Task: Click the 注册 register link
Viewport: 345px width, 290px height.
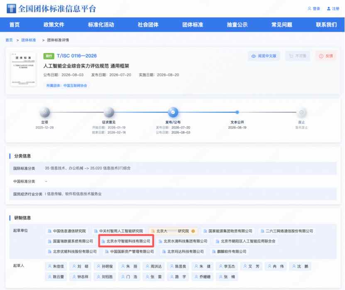Action: pos(333,9)
